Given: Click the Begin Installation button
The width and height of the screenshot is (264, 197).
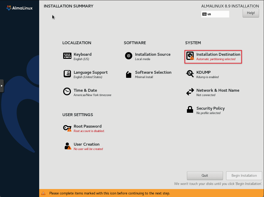Looking at the screenshot, I should (x=244, y=176).
